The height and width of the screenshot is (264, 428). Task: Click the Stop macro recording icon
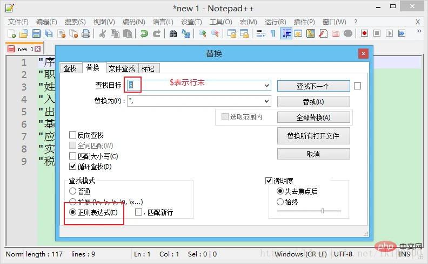tap(377, 33)
